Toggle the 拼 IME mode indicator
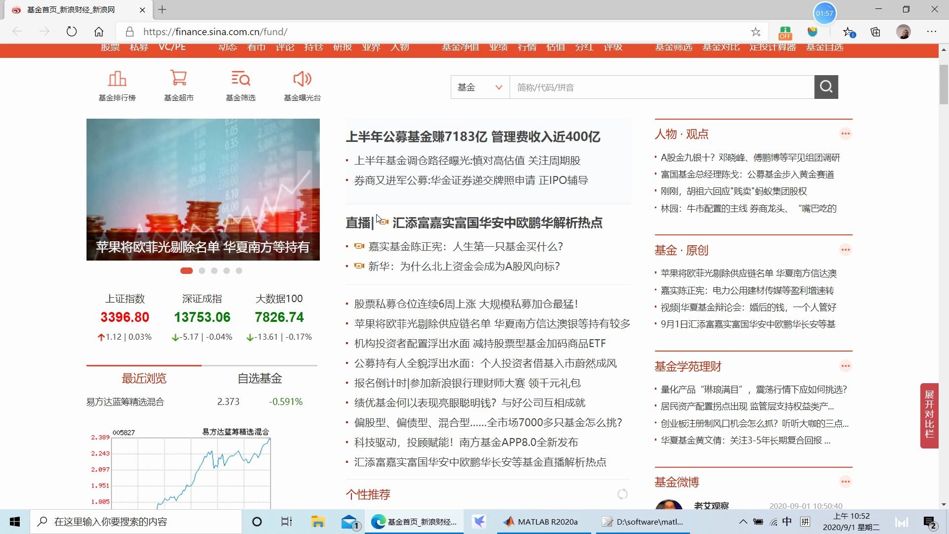Image resolution: width=949 pixels, height=534 pixels. [805, 522]
